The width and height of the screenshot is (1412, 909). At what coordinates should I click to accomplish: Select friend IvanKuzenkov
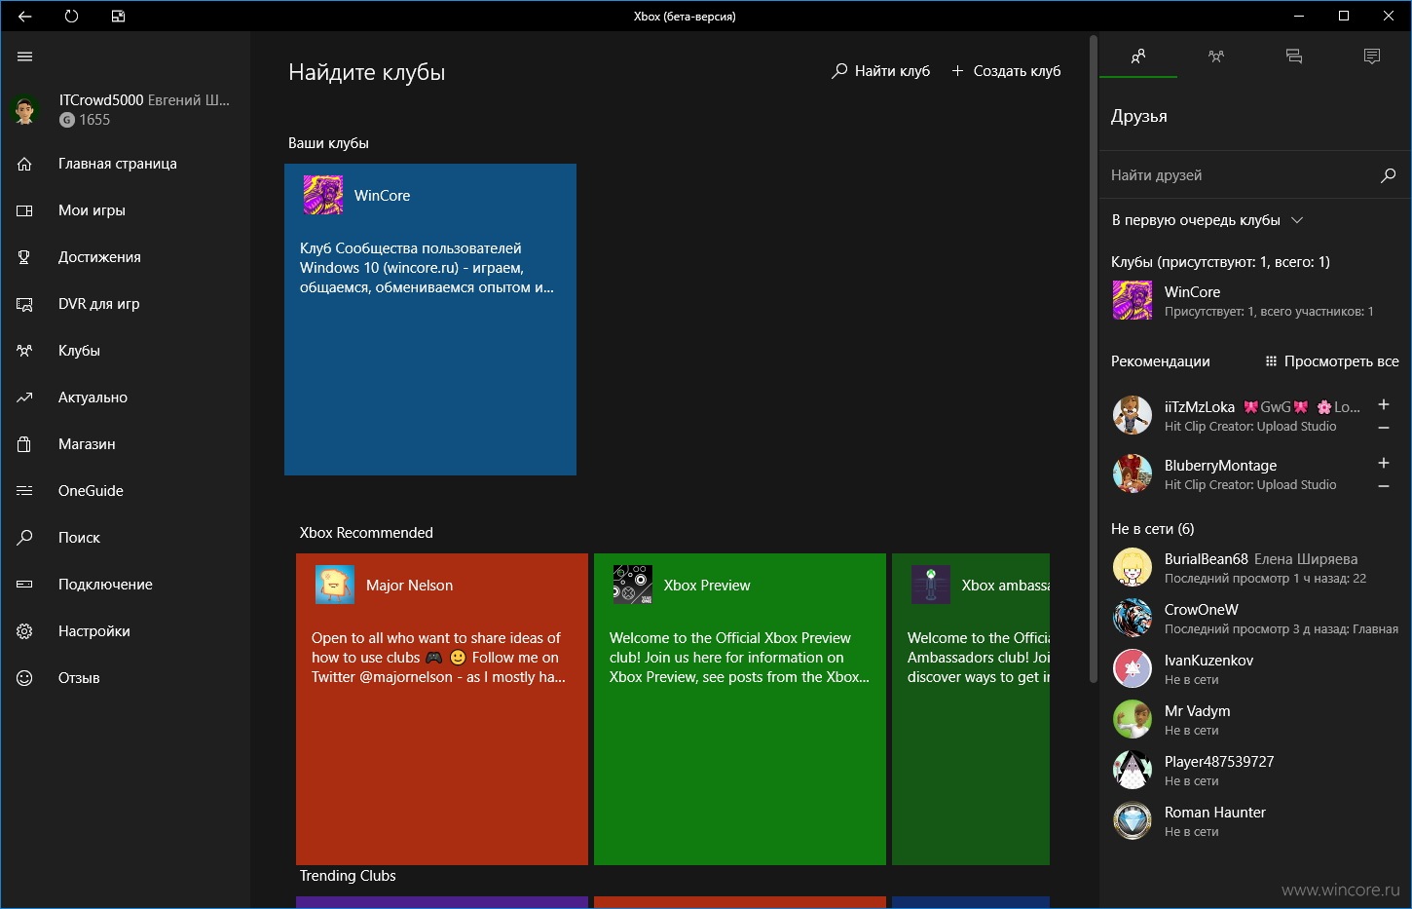[1255, 669]
